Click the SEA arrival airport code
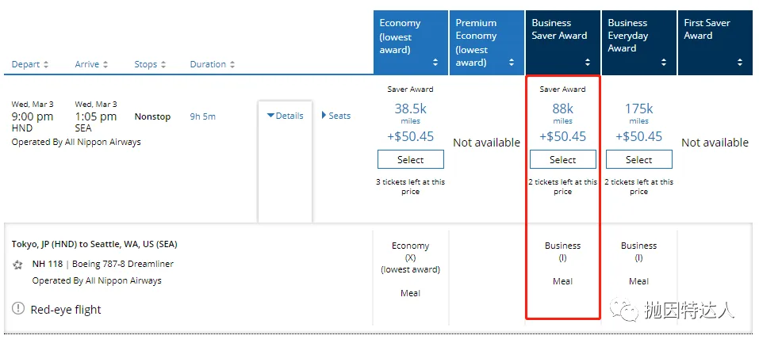759x343 pixels. 83,128
